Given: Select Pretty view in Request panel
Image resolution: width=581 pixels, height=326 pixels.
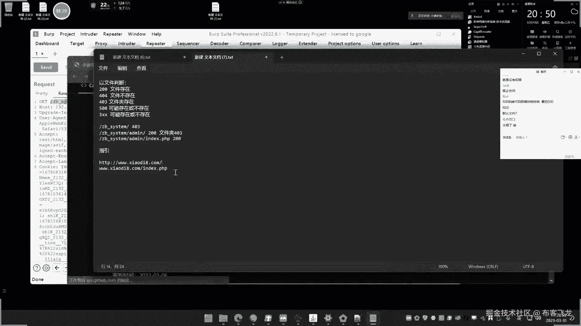Looking at the screenshot, I should (x=42, y=93).
